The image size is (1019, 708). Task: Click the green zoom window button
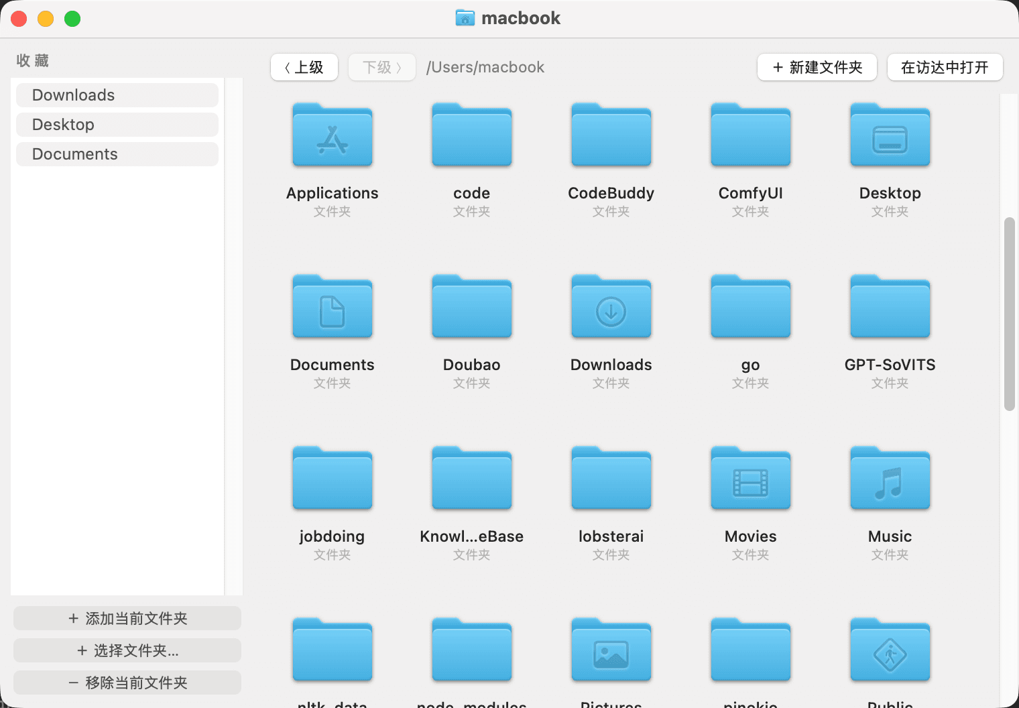tap(72, 19)
